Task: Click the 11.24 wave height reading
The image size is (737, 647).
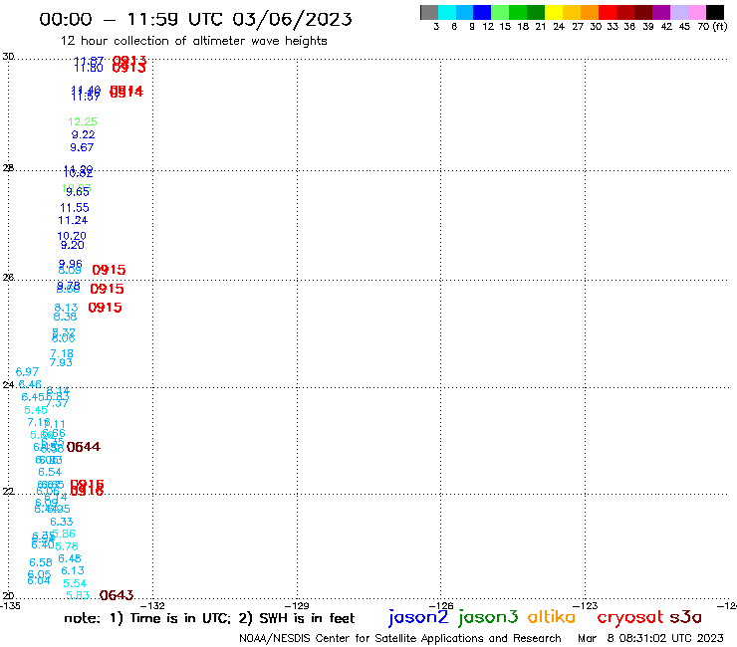Action: (73, 220)
